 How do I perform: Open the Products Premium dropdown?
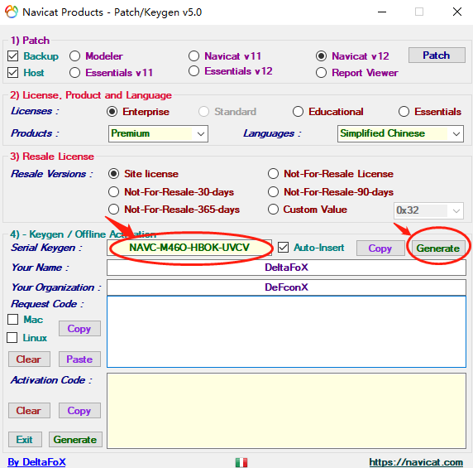[159, 134]
